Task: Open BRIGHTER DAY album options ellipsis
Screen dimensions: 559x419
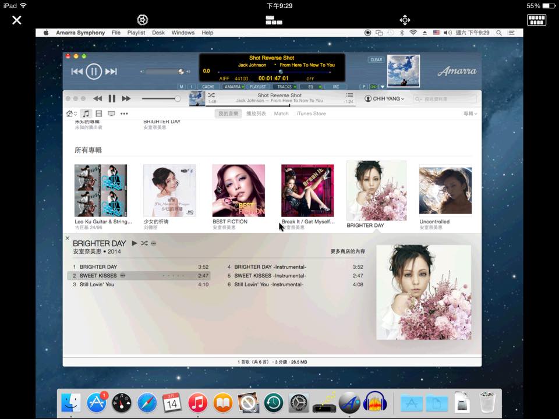Action: pos(154,243)
